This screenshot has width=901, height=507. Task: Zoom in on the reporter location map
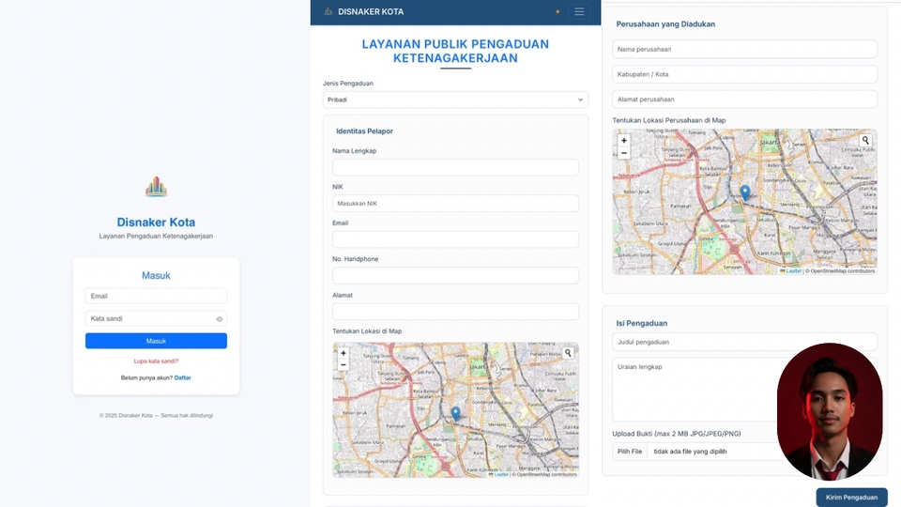point(344,354)
